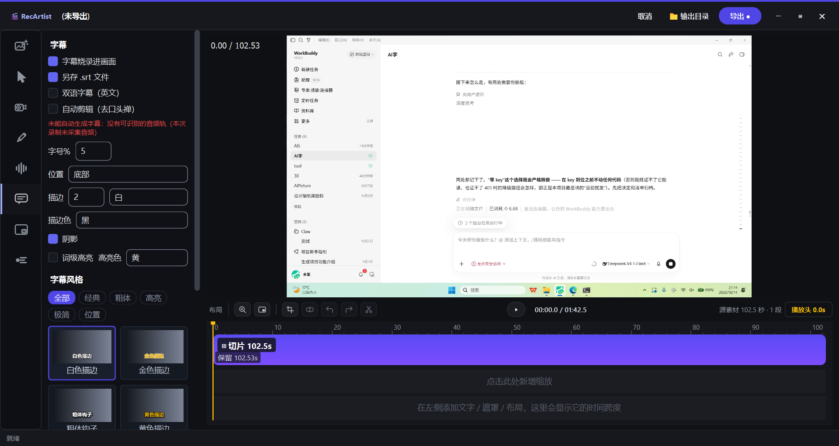Viewport: 839px width, 446px height.
Task: Select the 极简 style filter tab
Action: click(x=62, y=314)
